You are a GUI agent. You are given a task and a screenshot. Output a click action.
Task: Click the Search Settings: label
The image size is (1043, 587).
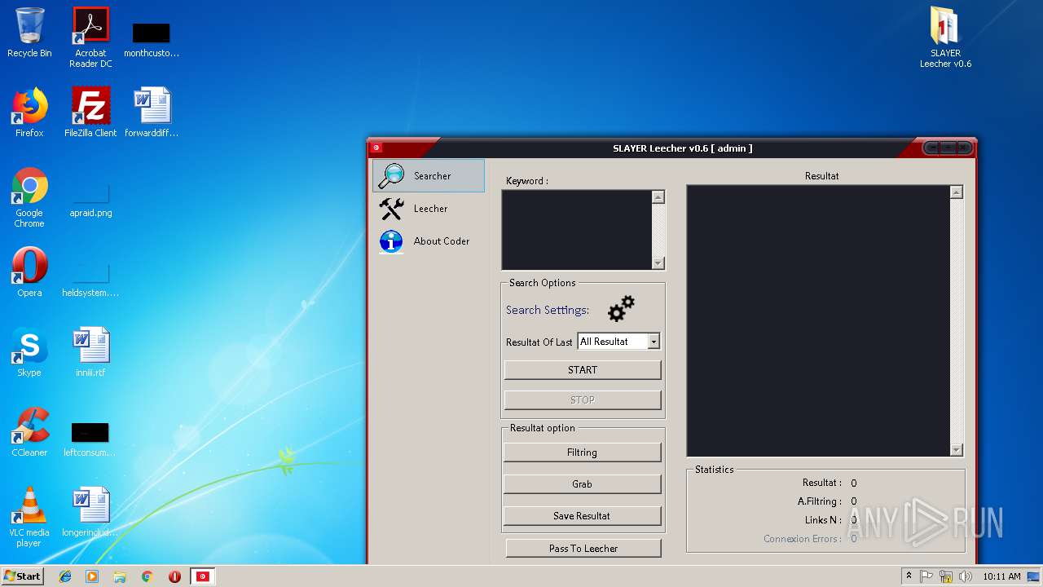(548, 310)
